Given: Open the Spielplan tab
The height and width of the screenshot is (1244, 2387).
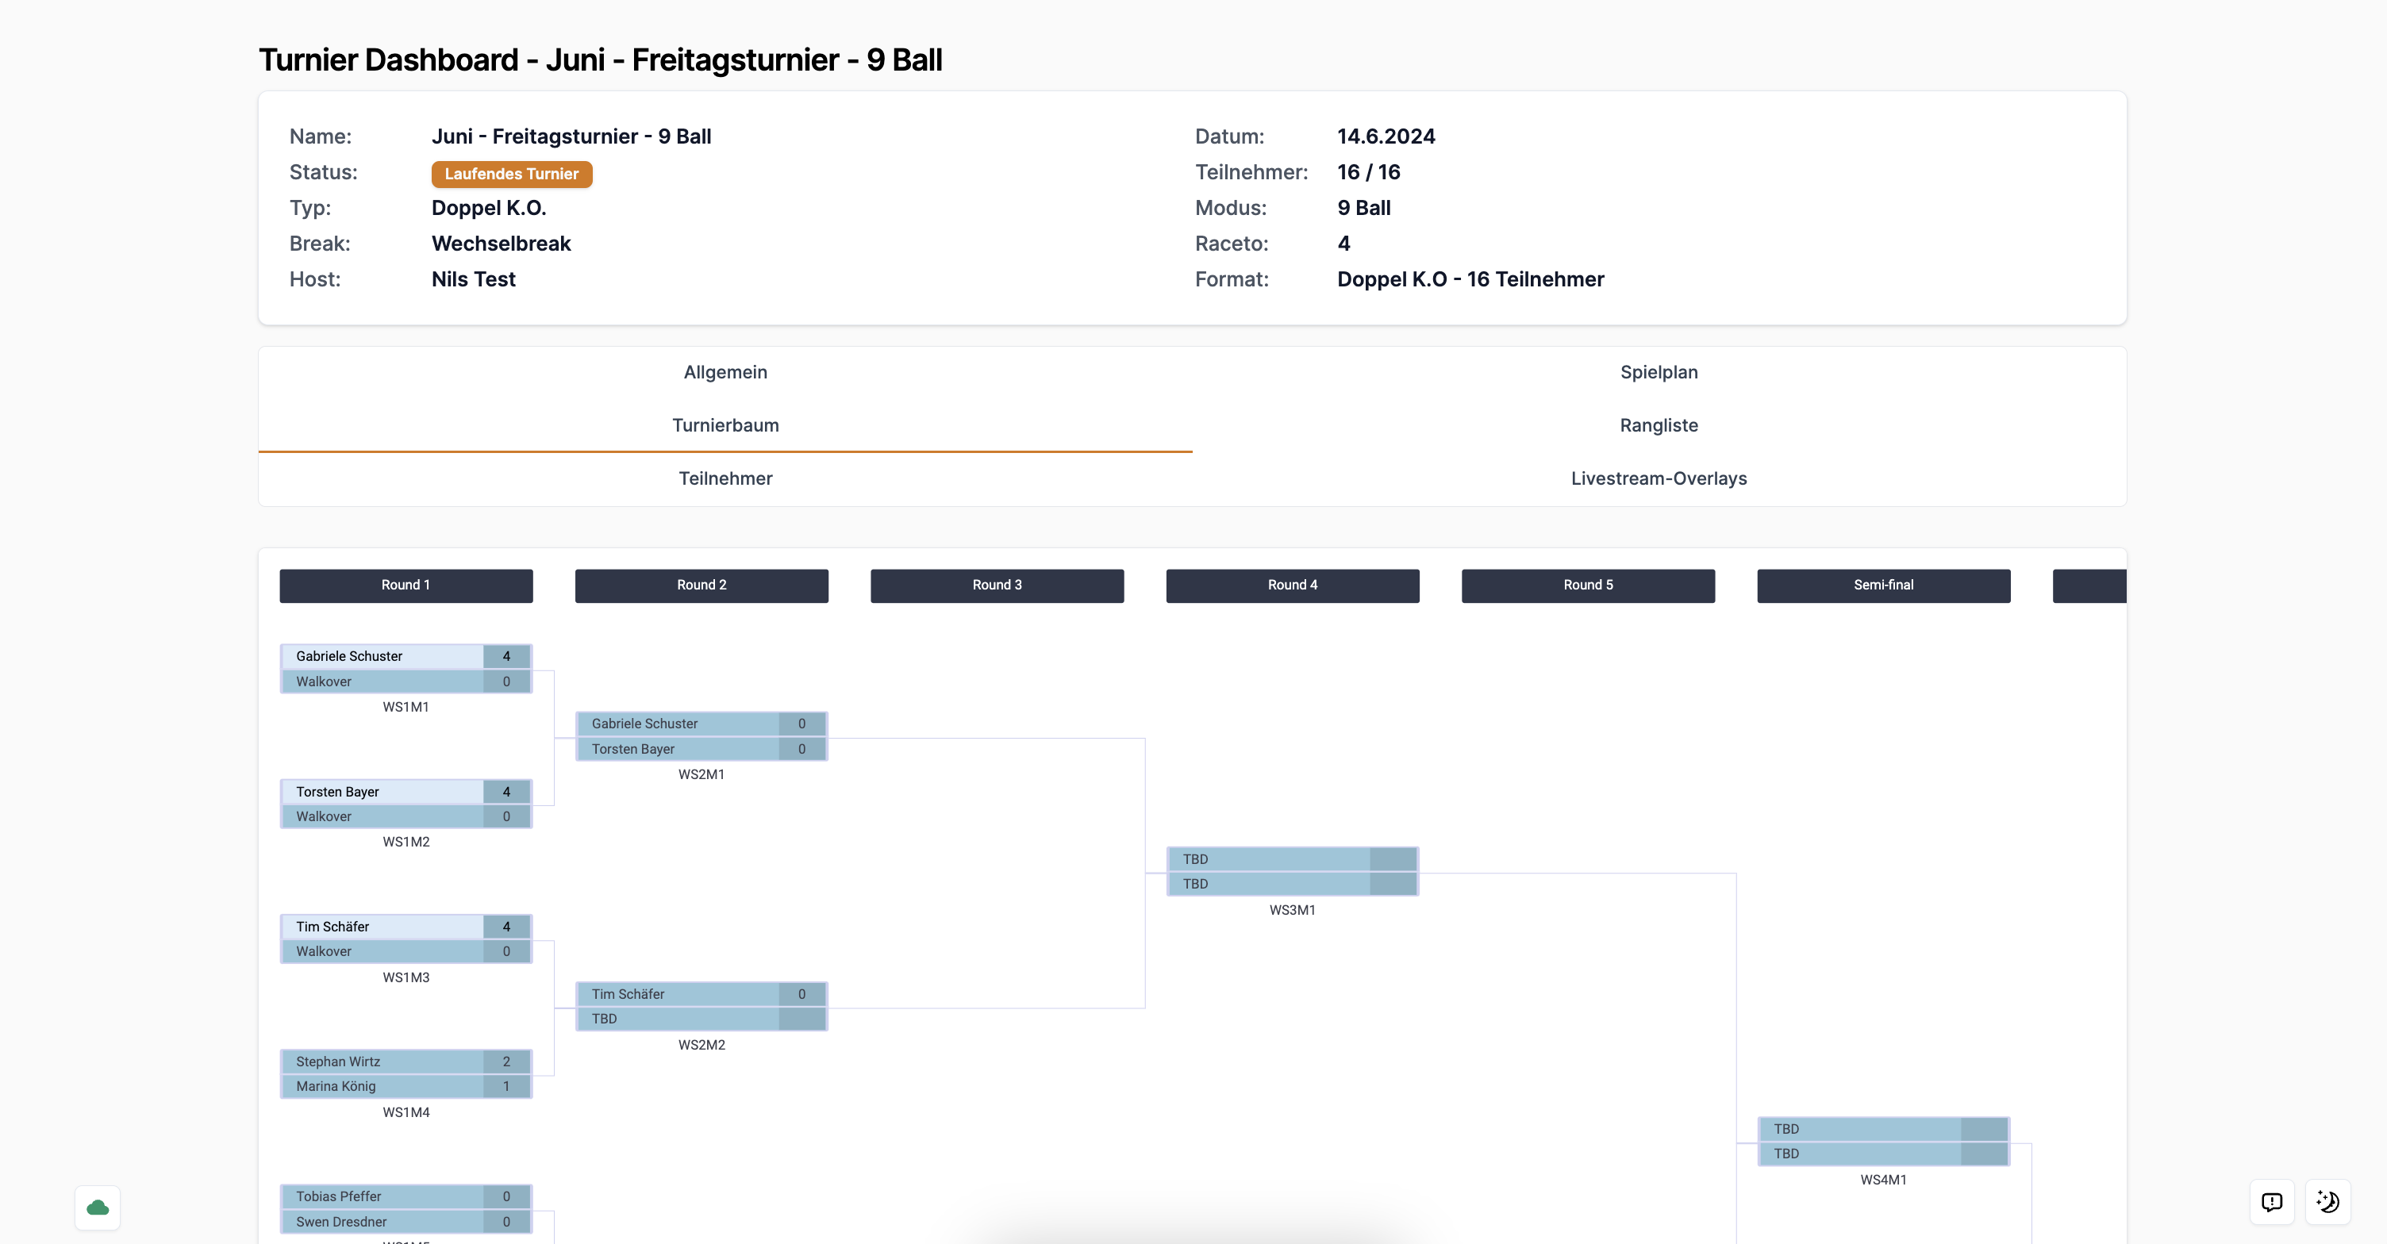Looking at the screenshot, I should coord(1658,372).
